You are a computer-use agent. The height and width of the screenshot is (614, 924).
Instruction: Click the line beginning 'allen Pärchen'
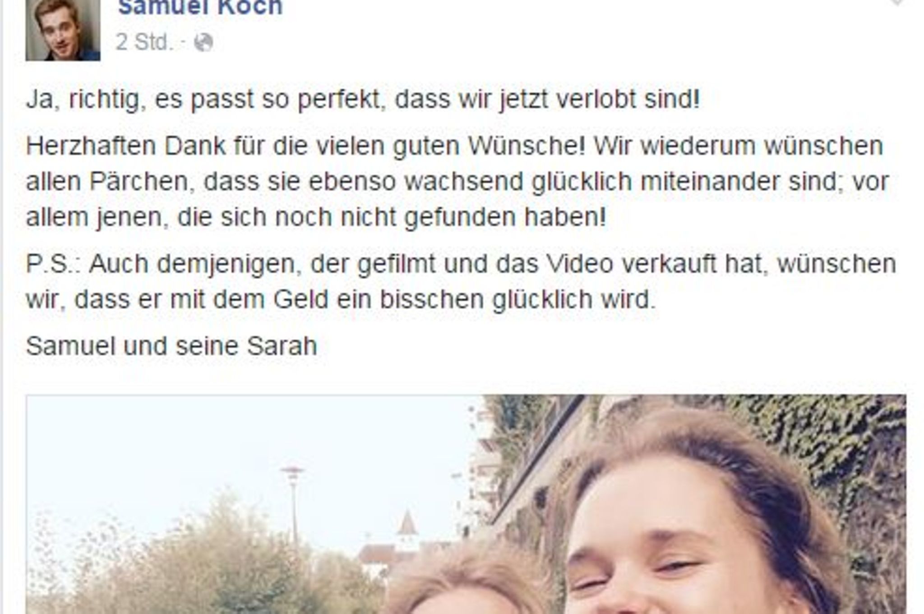click(x=457, y=182)
